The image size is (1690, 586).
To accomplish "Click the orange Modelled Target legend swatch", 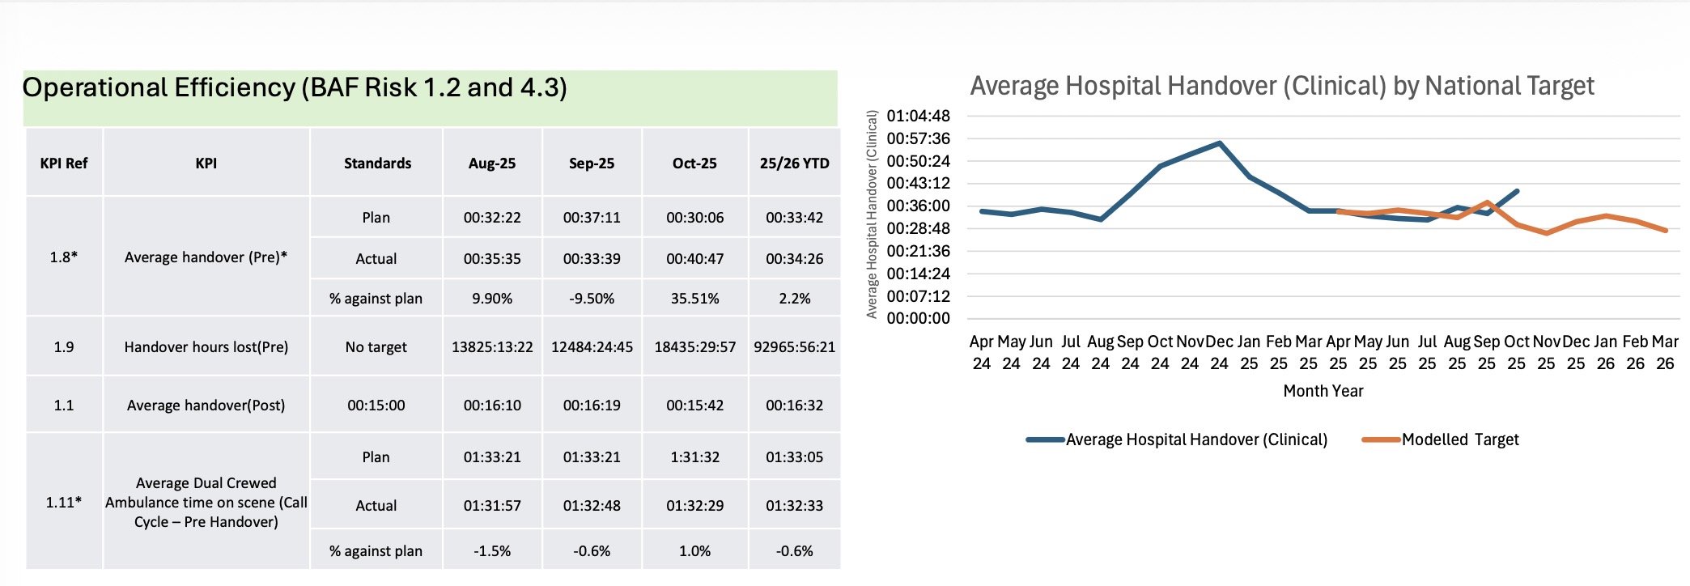I will point(1381,440).
